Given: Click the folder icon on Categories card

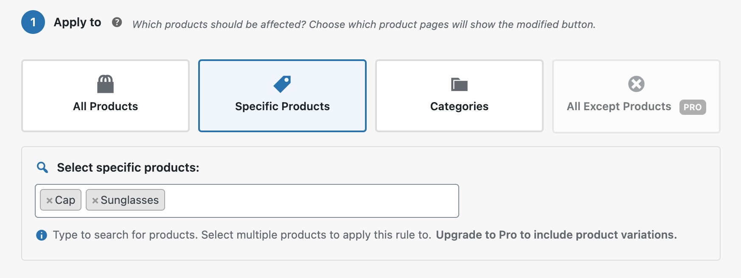Looking at the screenshot, I should click(459, 84).
